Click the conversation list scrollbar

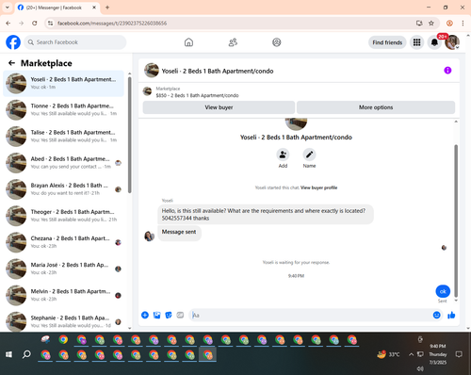[130, 135]
